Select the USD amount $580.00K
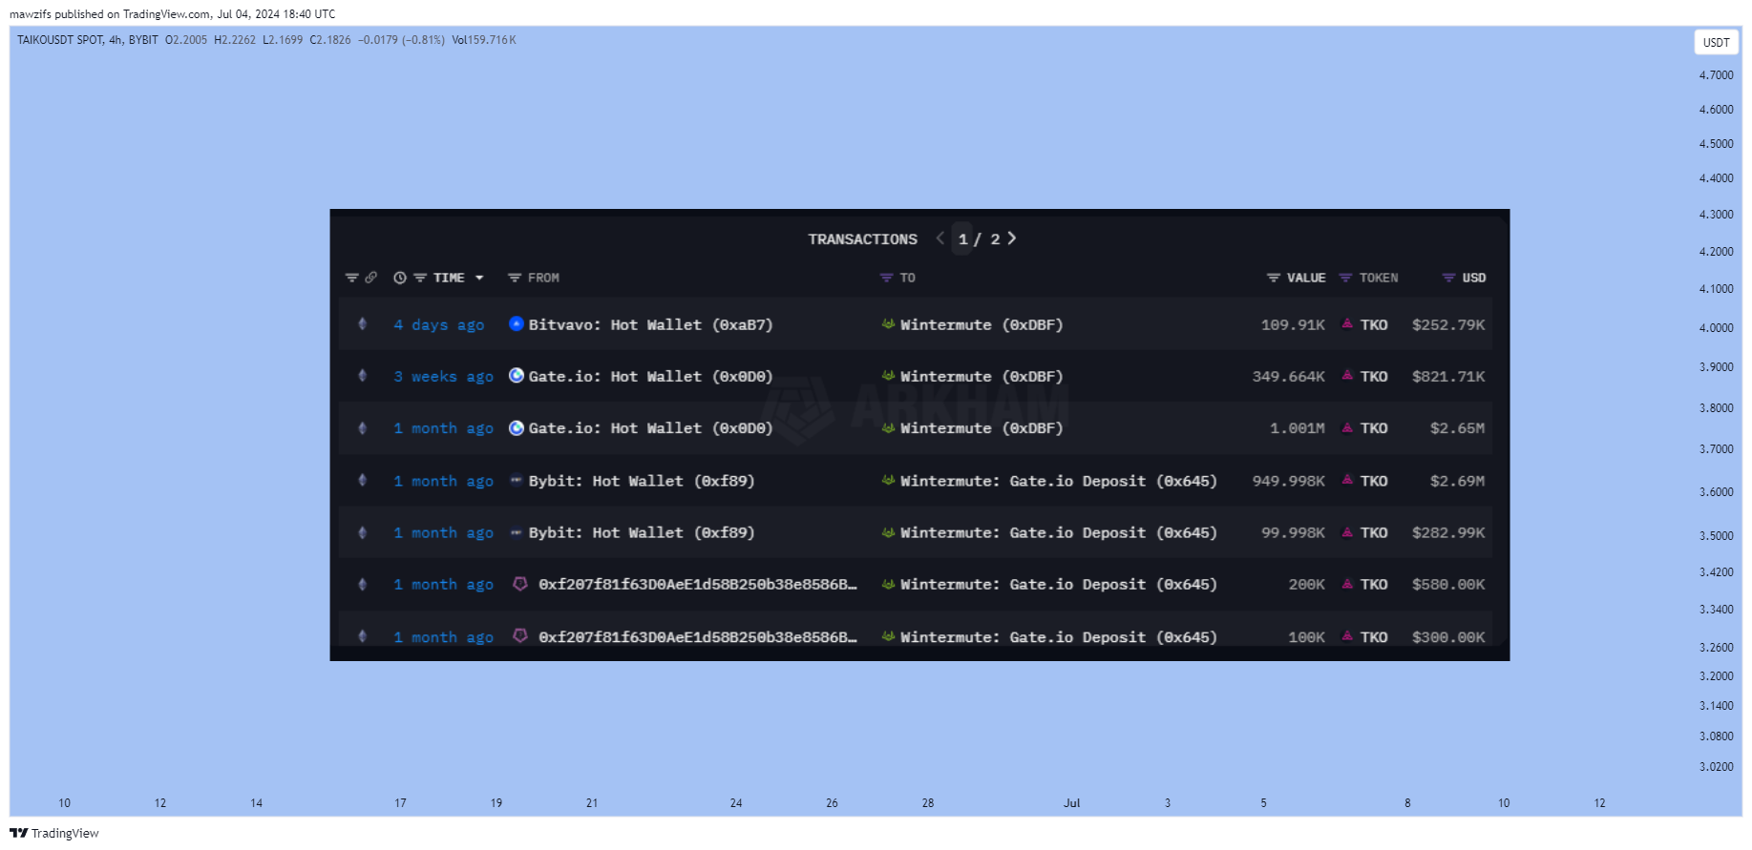 [x=1448, y=585]
